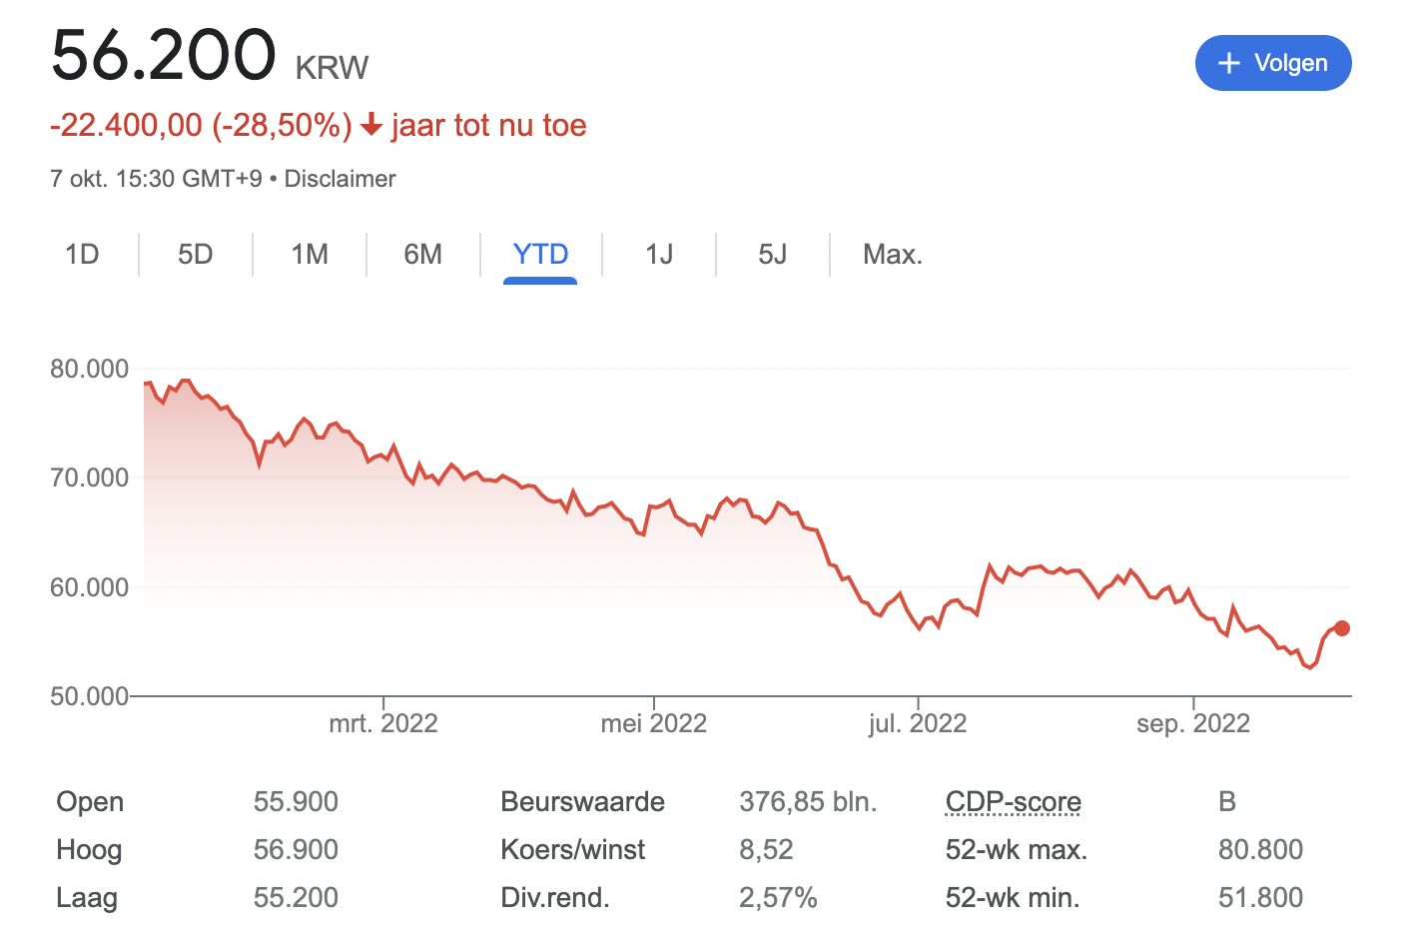This screenshot has height=949, width=1426.
Task: Switch to the 5D range tab
Action: [196, 255]
